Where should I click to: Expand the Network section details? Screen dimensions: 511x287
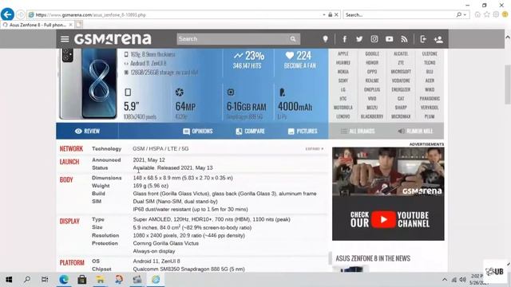click(315, 149)
